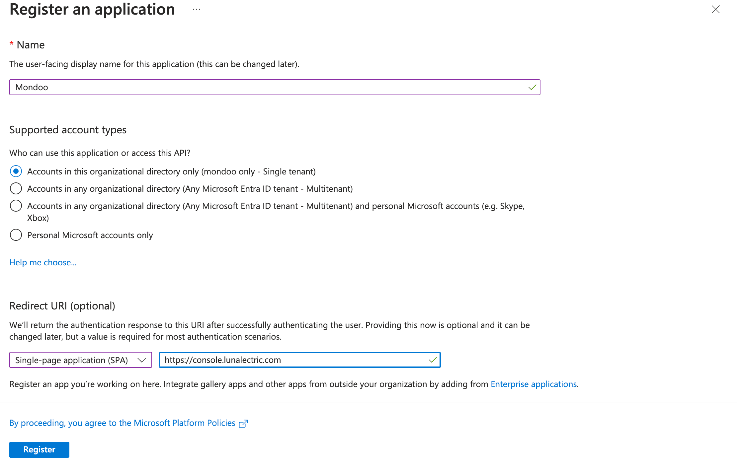Click the green checkmark in the Redirect URI field

click(433, 360)
